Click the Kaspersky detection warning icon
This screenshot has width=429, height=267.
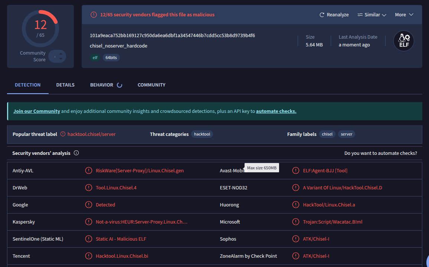click(88, 222)
